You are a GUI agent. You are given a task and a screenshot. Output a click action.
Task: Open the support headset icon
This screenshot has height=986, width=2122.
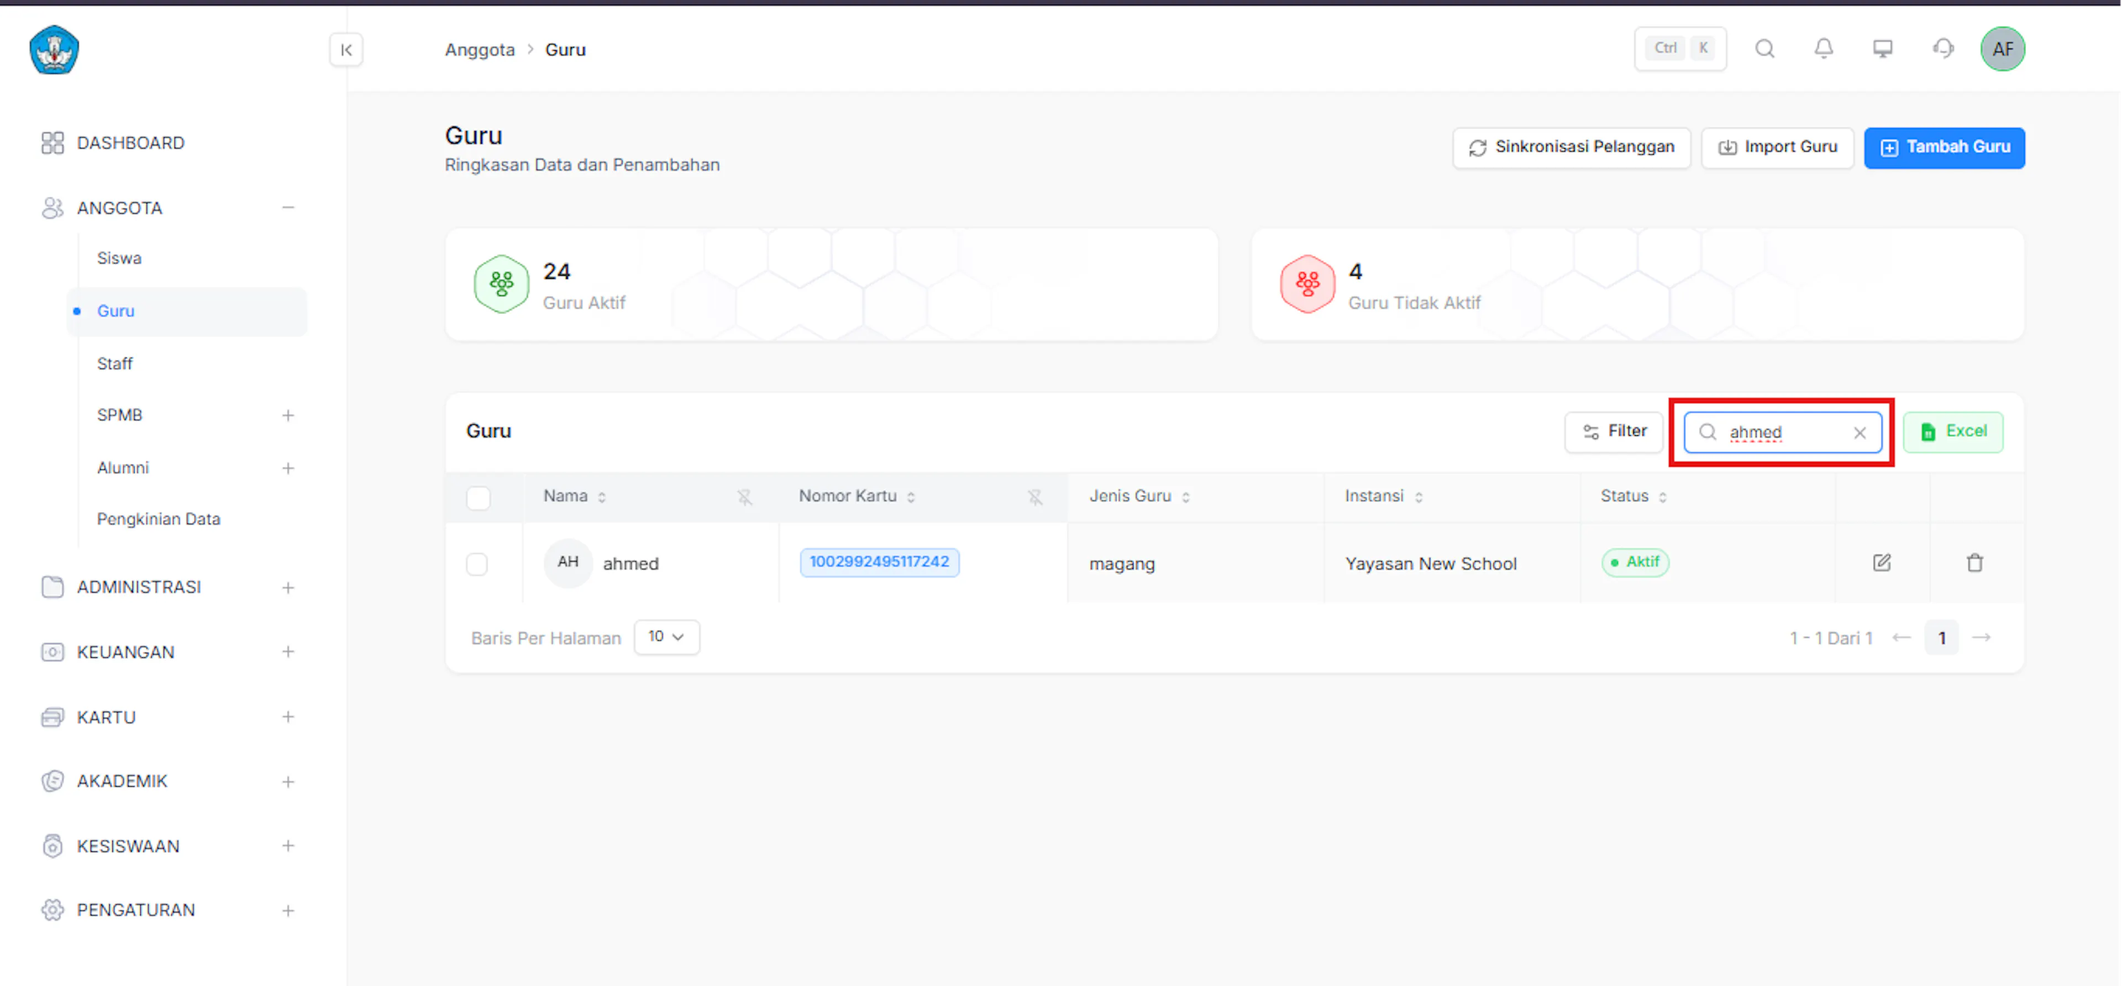[x=1942, y=49]
